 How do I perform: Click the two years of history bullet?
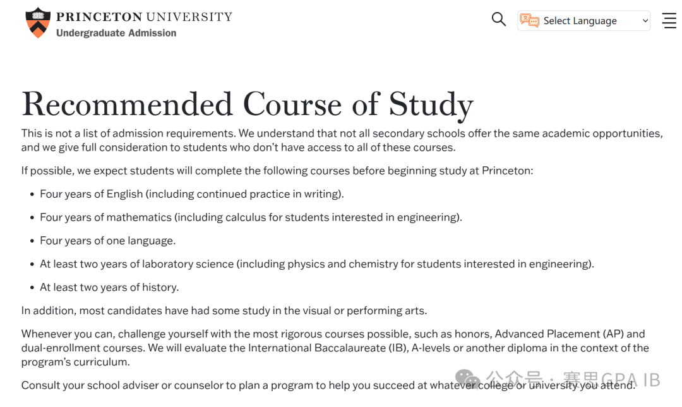(109, 288)
